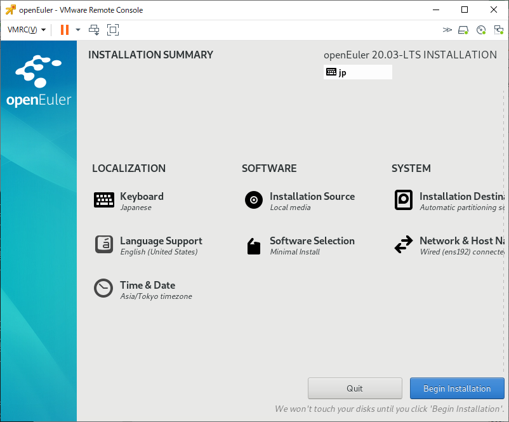Expand the hidden devices chevron

447,30
